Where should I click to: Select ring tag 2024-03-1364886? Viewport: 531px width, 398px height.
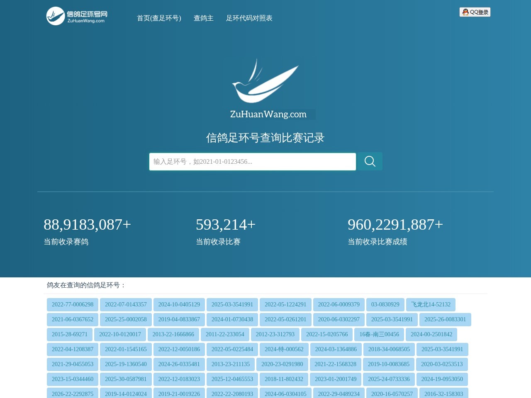click(336, 349)
